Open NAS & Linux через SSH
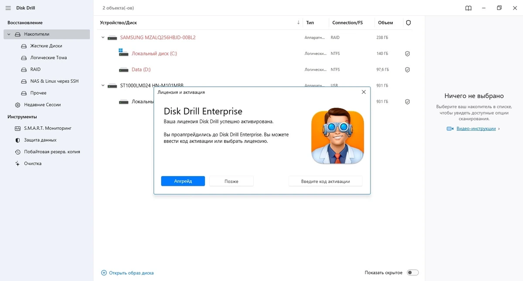 [54, 81]
